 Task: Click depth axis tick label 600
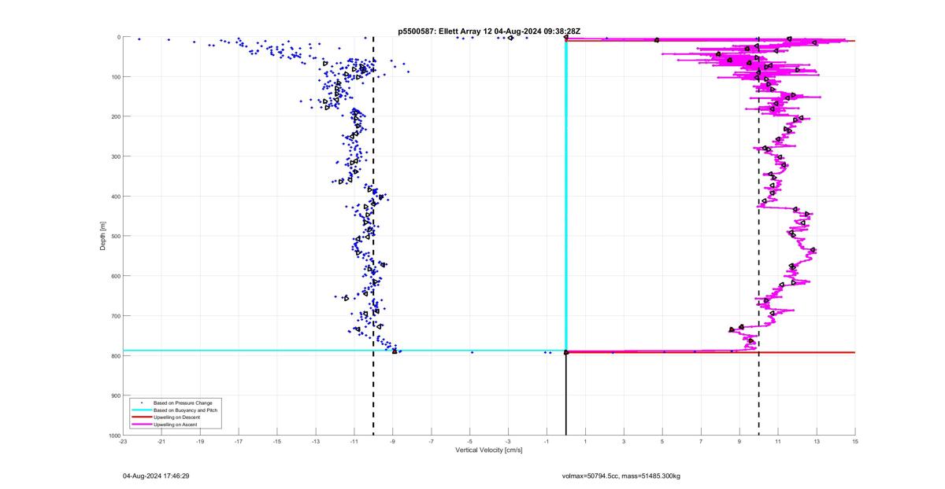115,276
